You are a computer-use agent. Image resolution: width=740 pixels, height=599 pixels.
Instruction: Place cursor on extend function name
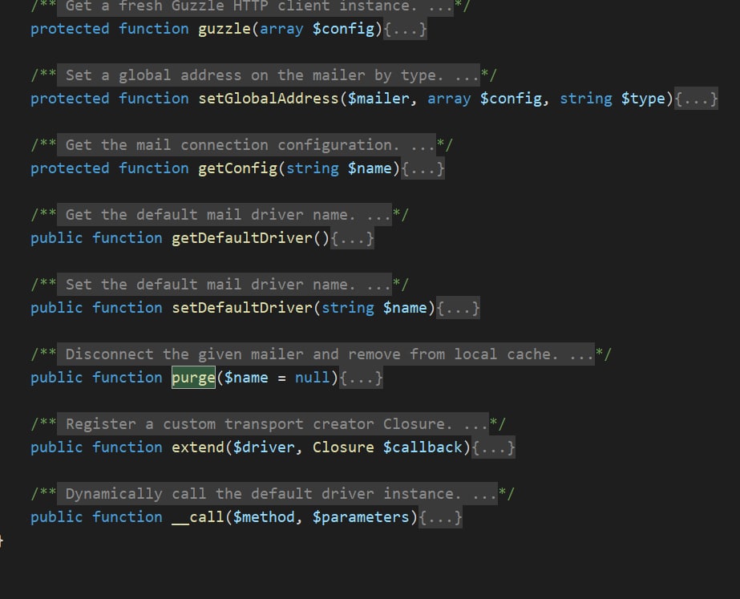pyautogui.click(x=198, y=447)
